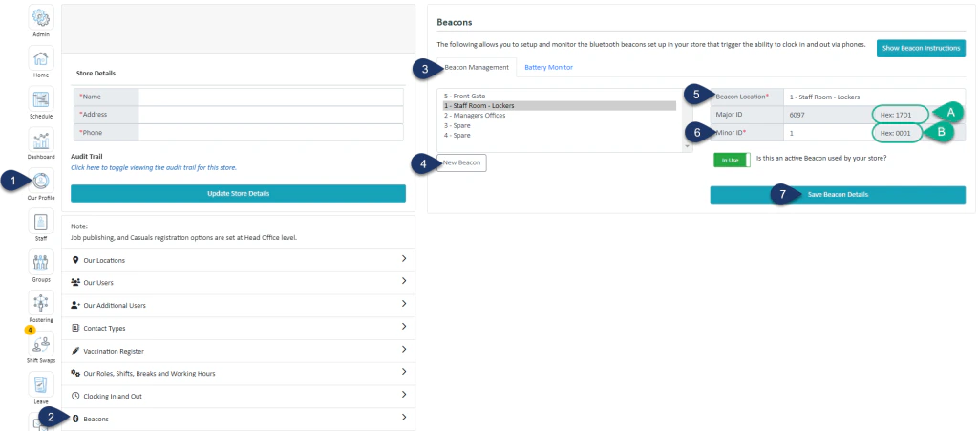Click the Beacon Location input field
Viewport: 978px width, 431px height.
(x=875, y=97)
